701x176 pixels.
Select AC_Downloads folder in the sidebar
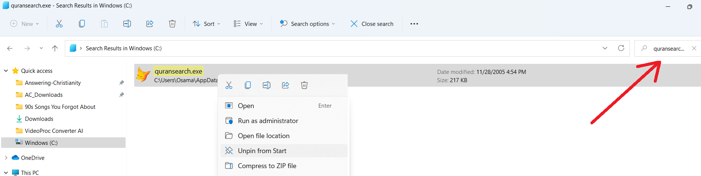click(44, 95)
